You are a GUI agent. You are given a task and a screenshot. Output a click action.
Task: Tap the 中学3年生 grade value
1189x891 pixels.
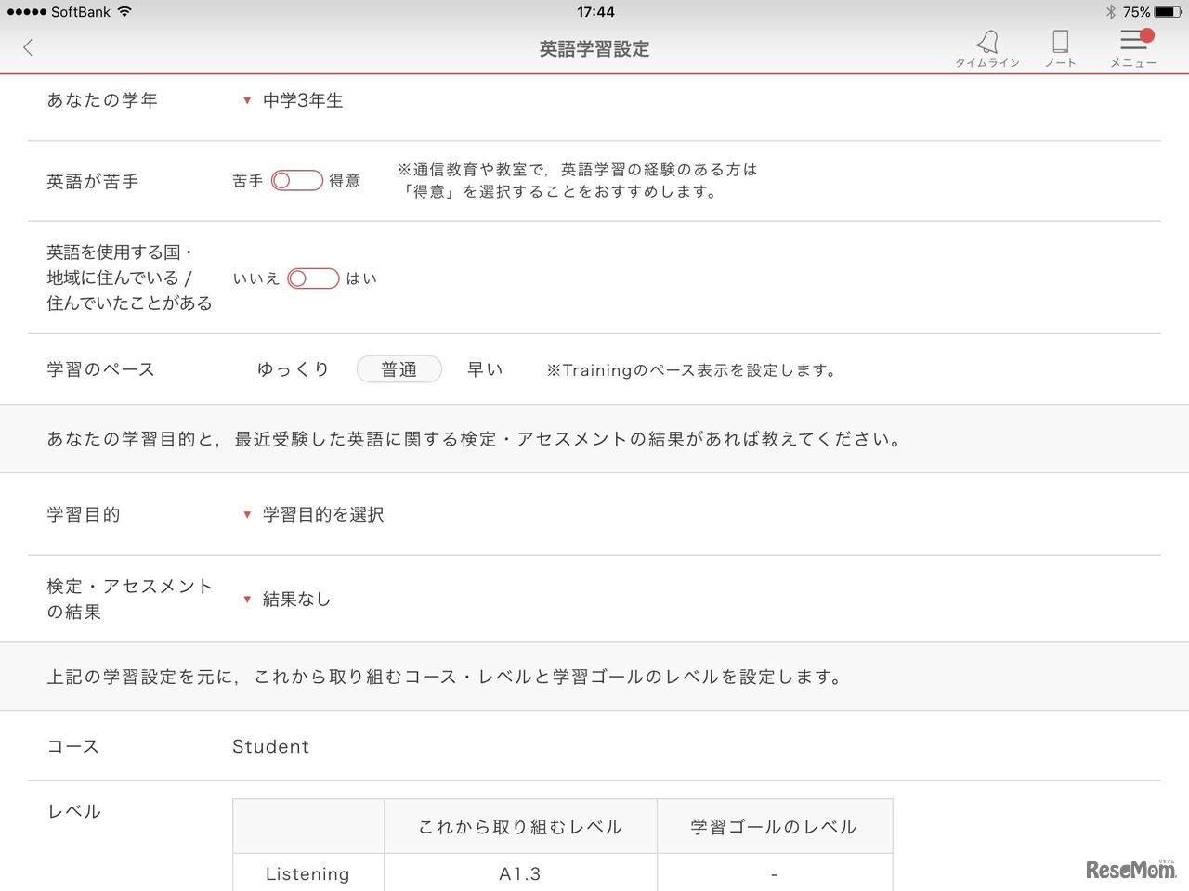303,100
